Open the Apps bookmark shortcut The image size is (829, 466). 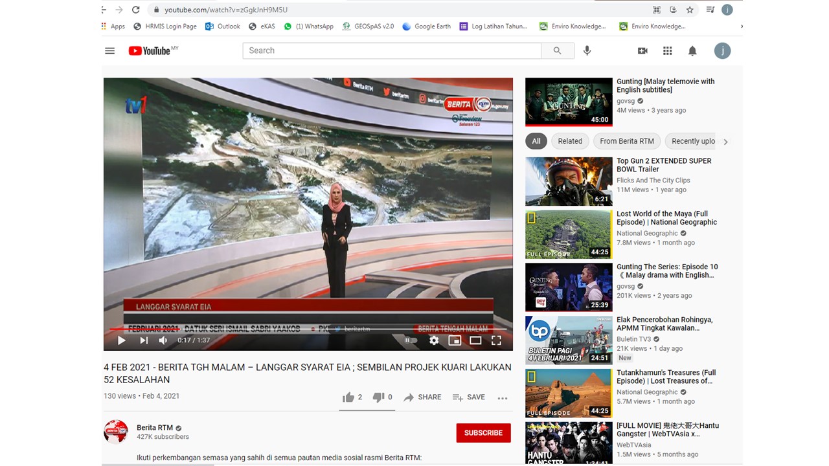pos(113,27)
